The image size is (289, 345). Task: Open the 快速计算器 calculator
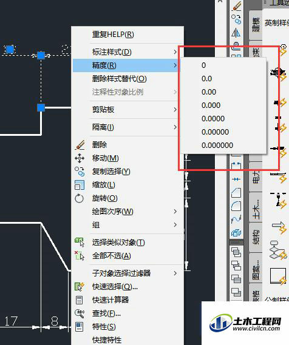click(128, 300)
